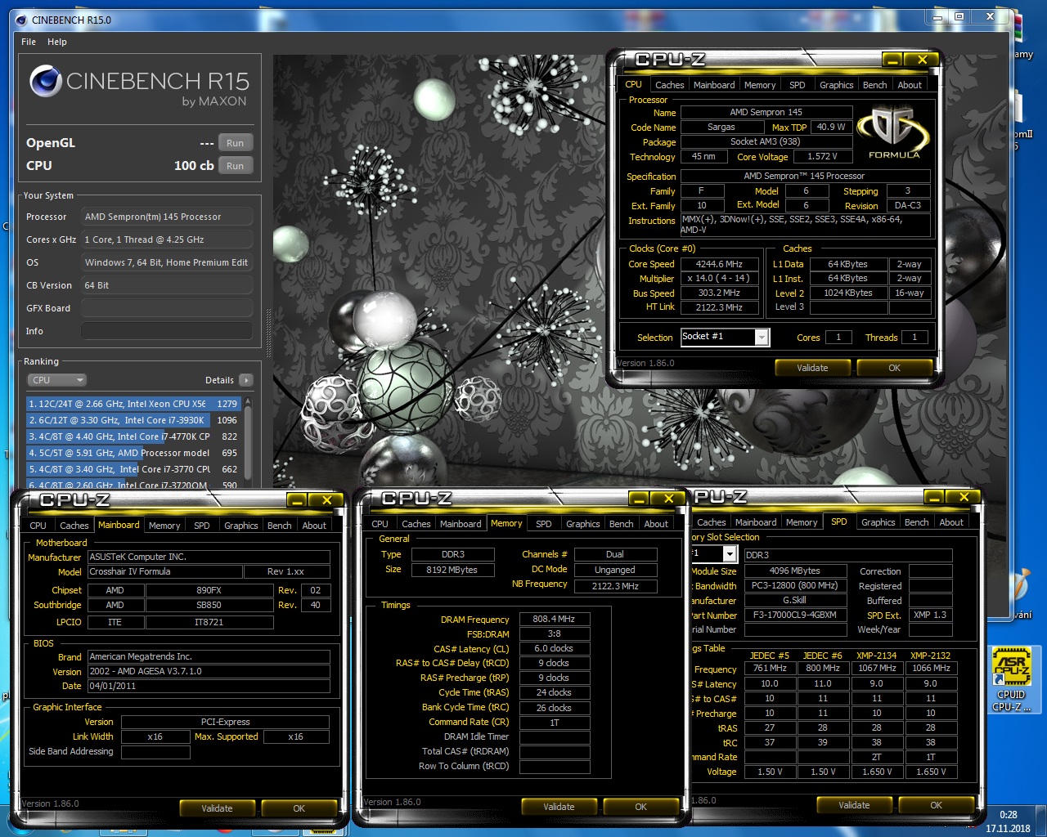Select i7-3770 3.40 GHz ranking row
Viewport: 1047px width, 837px height.
click(133, 469)
